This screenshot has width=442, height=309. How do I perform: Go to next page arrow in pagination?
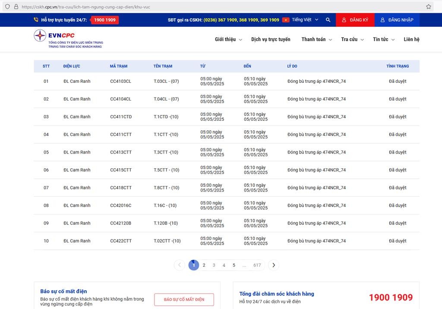click(x=274, y=265)
